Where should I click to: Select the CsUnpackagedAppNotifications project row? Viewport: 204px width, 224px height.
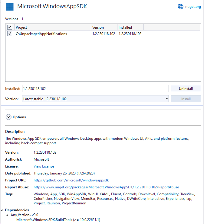click(103, 34)
